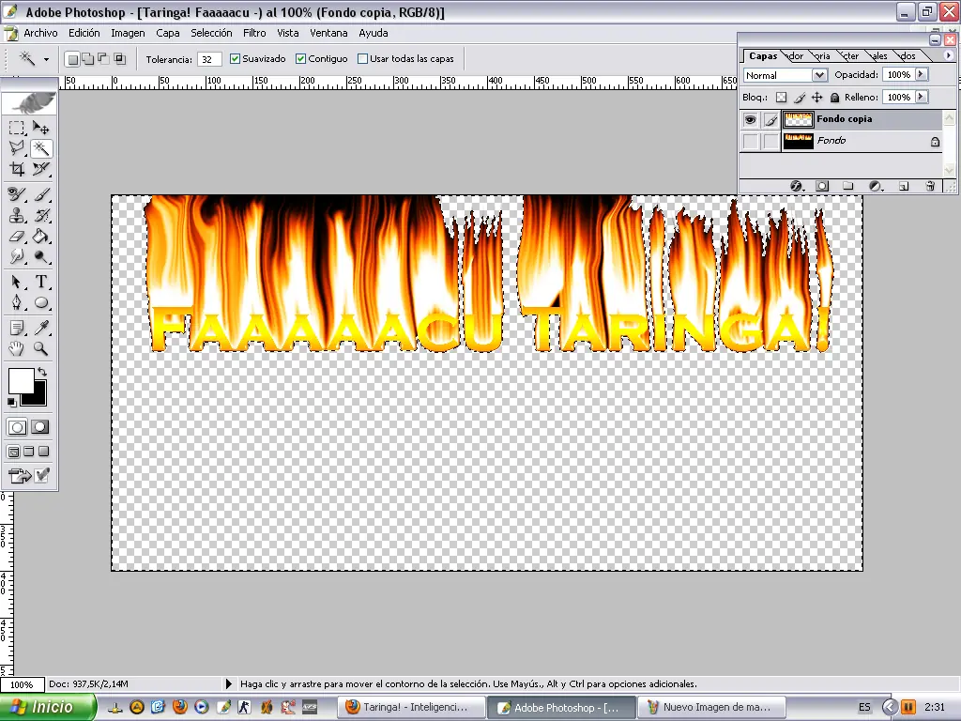Select the Eyedropper tool
The width and height of the screenshot is (961, 721).
point(41,328)
